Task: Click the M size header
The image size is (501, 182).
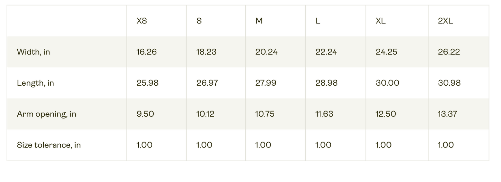Action: [x=259, y=21]
